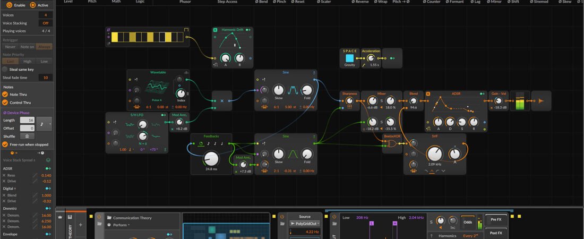Click the Voice Stack Spread cube icon
584x239 pixels.
pos(48,160)
